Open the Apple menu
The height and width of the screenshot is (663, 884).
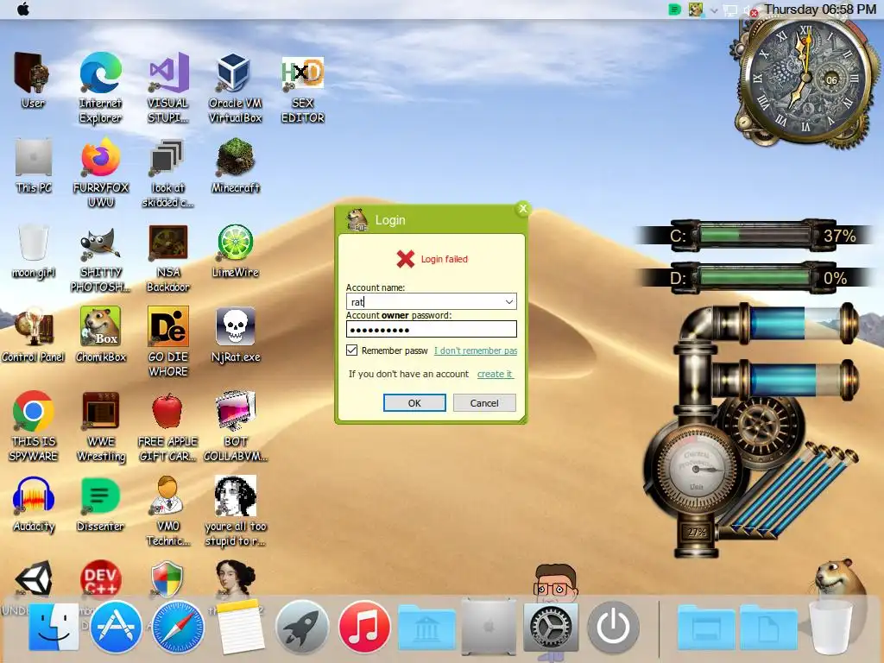coord(23,9)
